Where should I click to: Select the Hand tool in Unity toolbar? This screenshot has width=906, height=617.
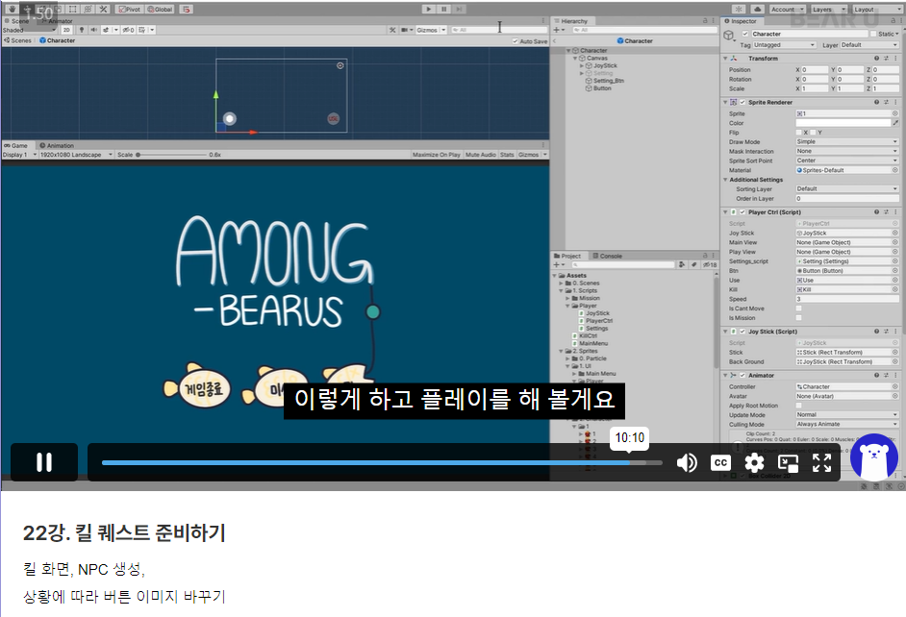pyautogui.click(x=12, y=10)
